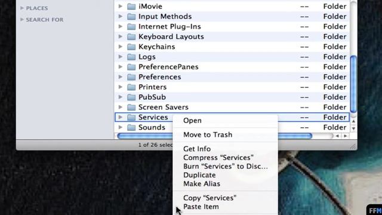Expand the PLACES sidebar section
The width and height of the screenshot is (382, 215).
click(22, 8)
